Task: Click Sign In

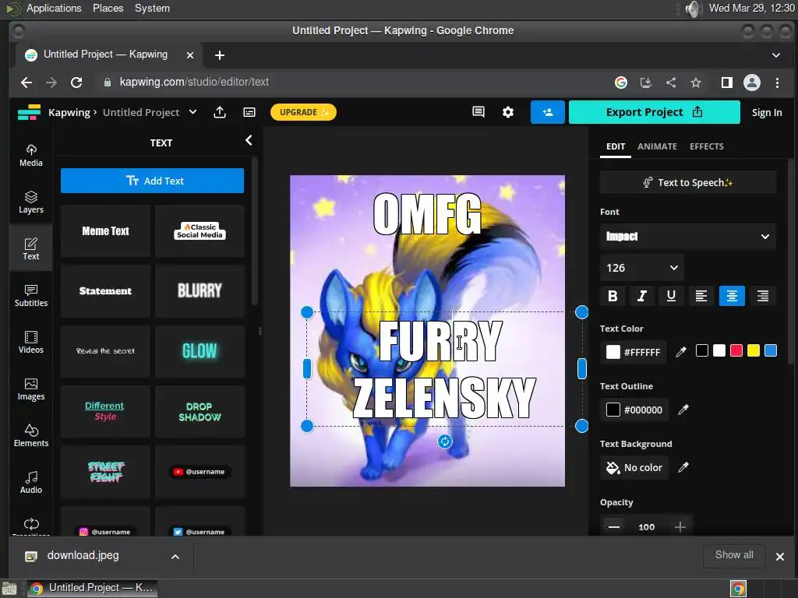Action: point(767,112)
